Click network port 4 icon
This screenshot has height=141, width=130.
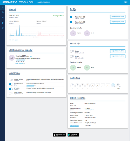click(x=87, y=85)
